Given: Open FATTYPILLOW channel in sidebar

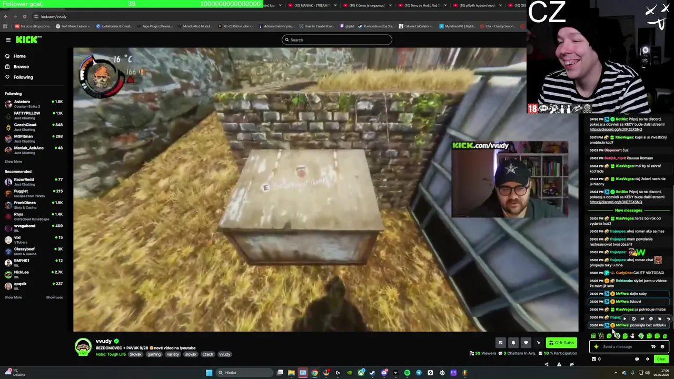Looking at the screenshot, I should 34,115.
